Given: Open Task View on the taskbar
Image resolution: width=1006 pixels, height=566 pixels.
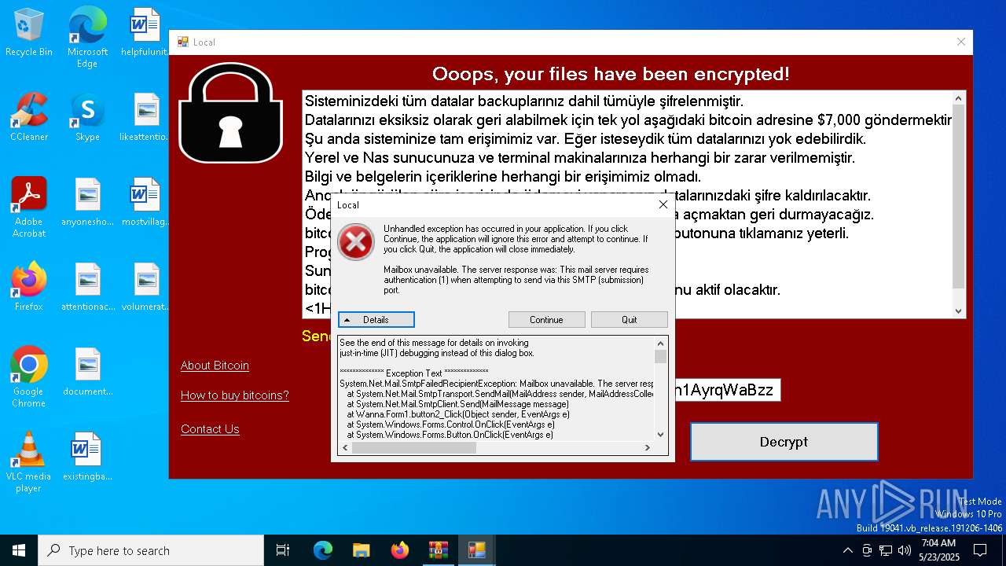Looking at the screenshot, I should 283,550.
